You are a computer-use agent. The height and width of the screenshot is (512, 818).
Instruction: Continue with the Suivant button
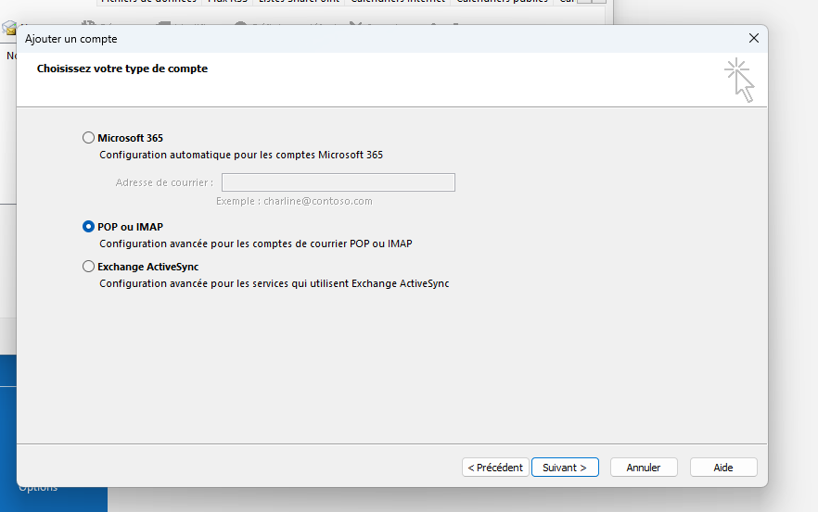(565, 468)
